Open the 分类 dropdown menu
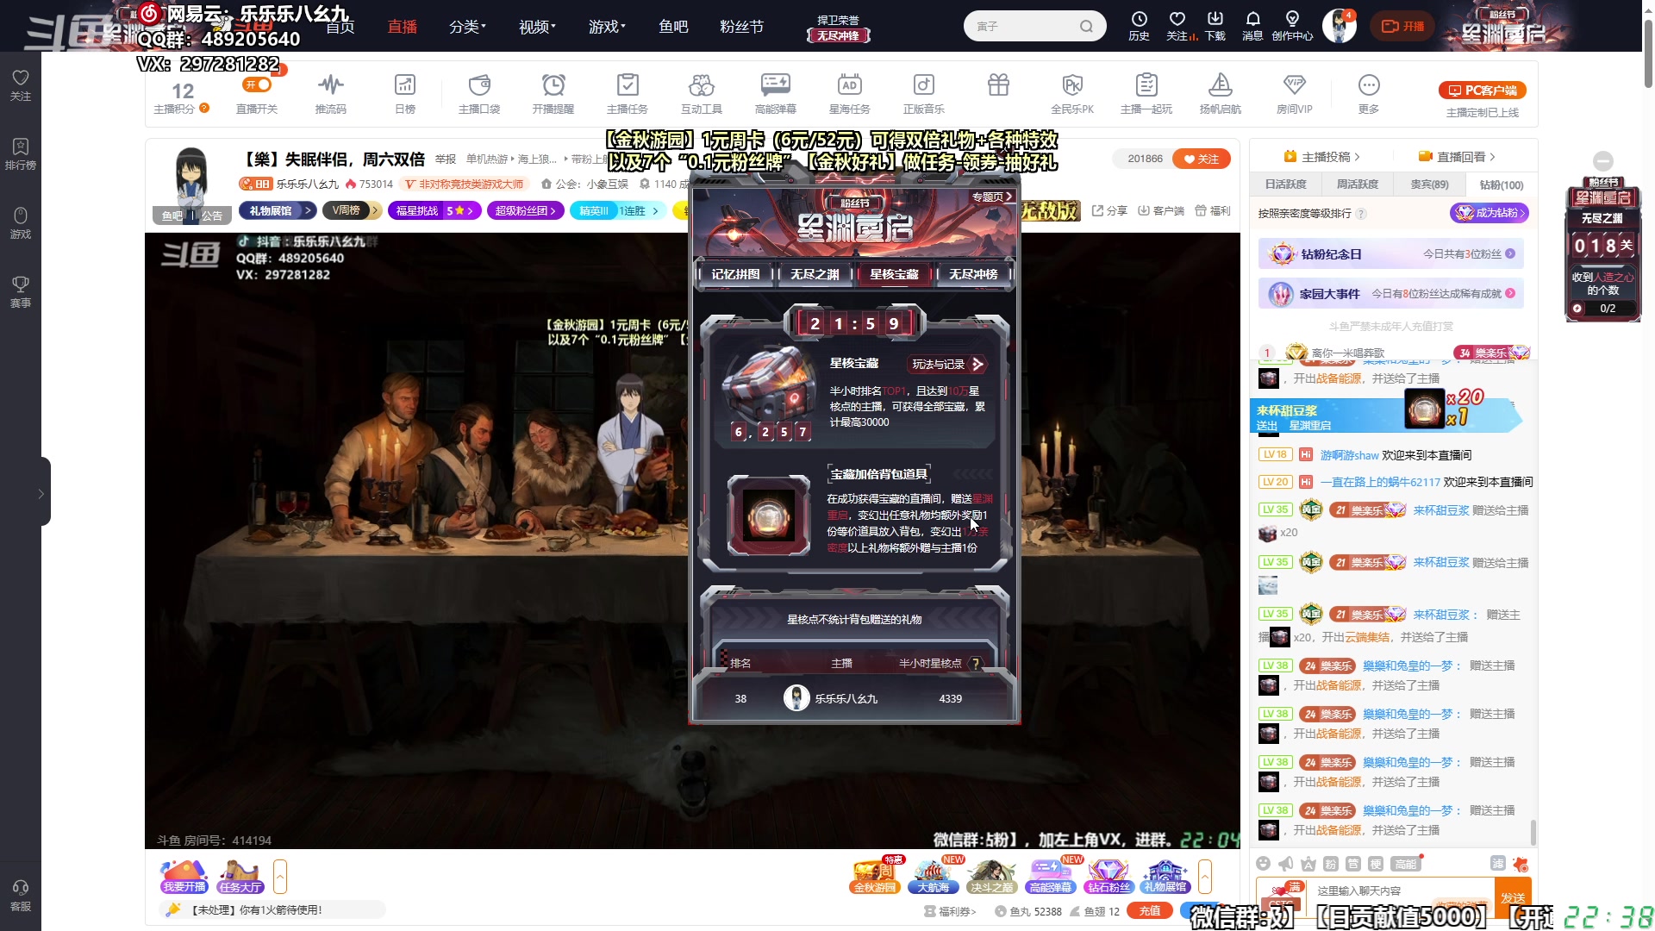1655x931 pixels. pyautogui.click(x=467, y=27)
